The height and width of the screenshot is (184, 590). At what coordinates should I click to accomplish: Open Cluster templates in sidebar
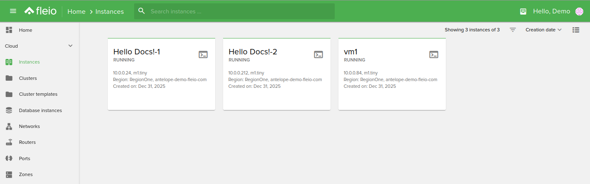[x=38, y=94]
